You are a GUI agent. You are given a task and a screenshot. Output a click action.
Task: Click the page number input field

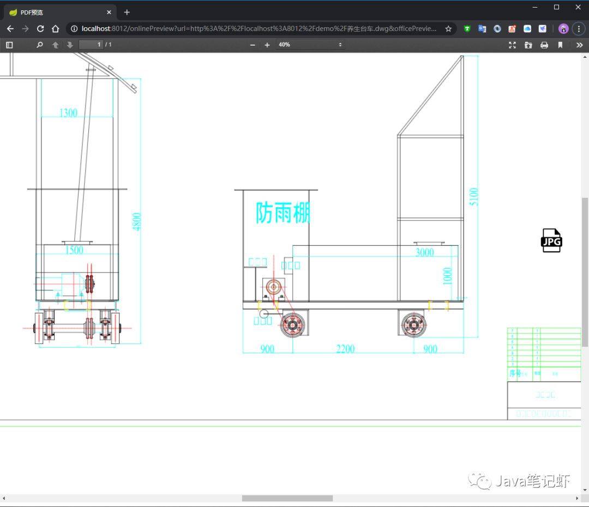pos(91,45)
